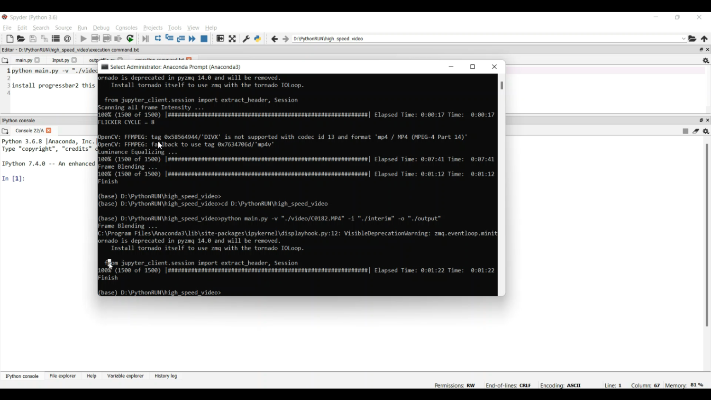Open the Run menu
Screen dimensions: 711x400
(x=82, y=28)
